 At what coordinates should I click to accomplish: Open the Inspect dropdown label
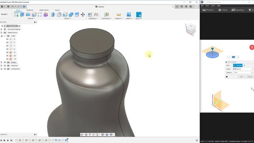coord(119,19)
